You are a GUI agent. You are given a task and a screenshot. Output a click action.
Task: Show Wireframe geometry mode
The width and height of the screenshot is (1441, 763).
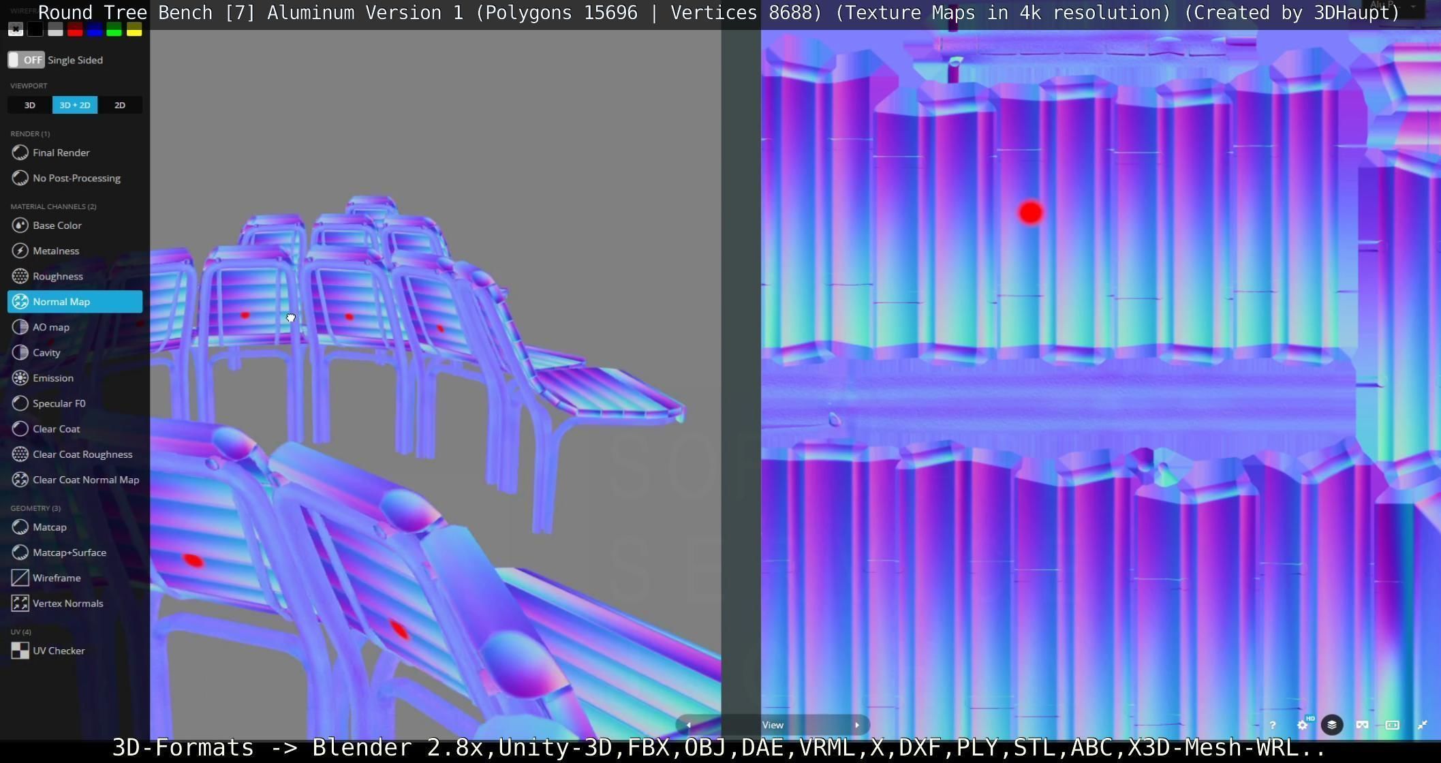pyautogui.click(x=56, y=578)
